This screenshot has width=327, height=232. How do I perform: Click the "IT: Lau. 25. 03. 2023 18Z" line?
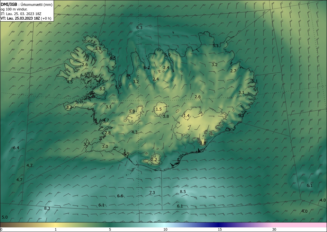21,14
